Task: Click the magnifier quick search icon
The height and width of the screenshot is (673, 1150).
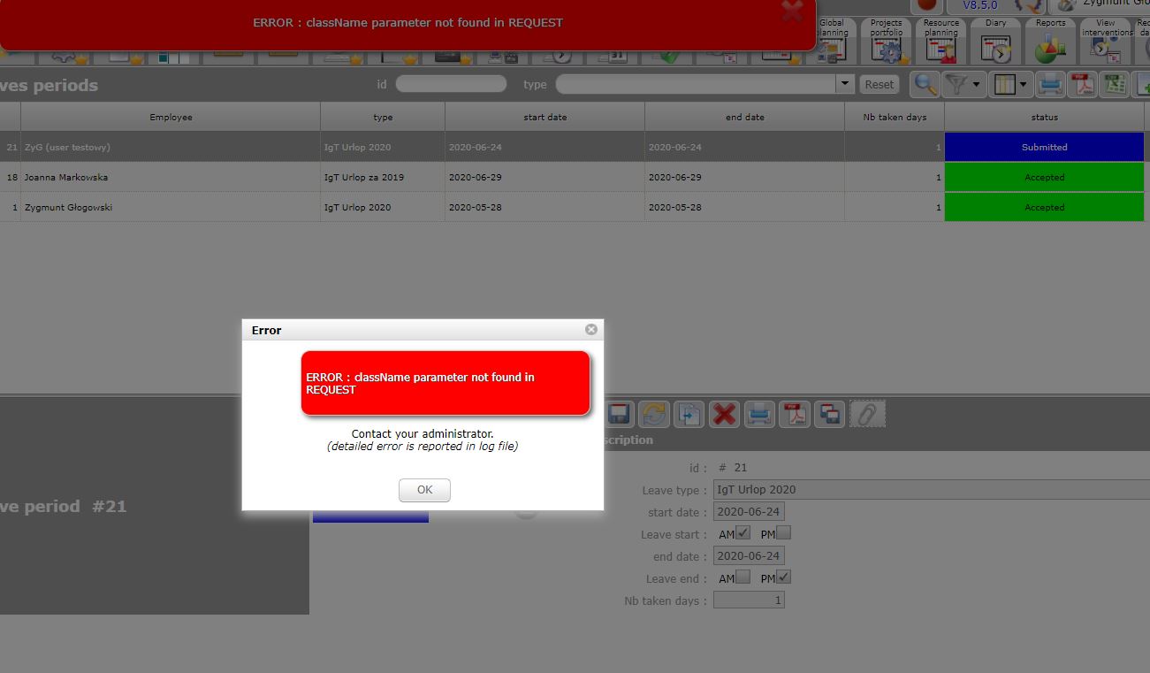Action: pyautogui.click(x=925, y=85)
